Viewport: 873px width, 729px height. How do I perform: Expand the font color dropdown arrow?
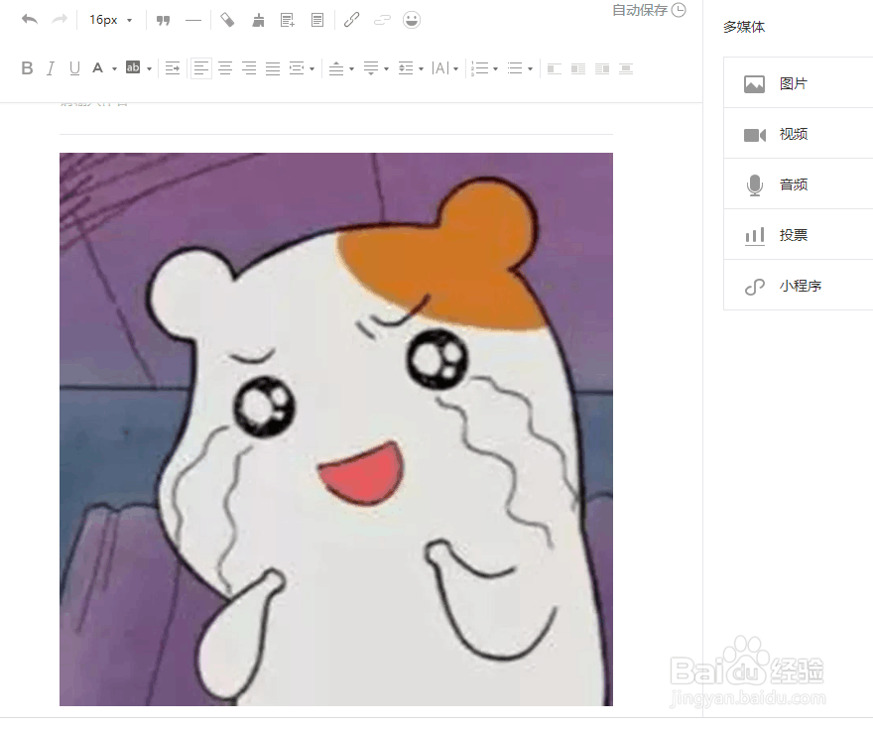pyautogui.click(x=114, y=69)
